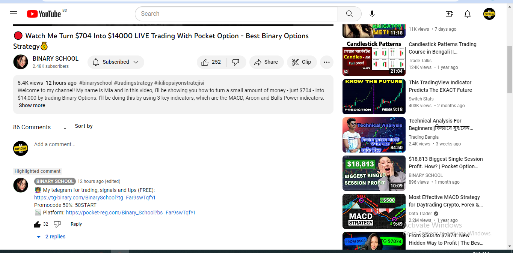Click the search input box
This screenshot has height=253, width=513.
click(236, 14)
